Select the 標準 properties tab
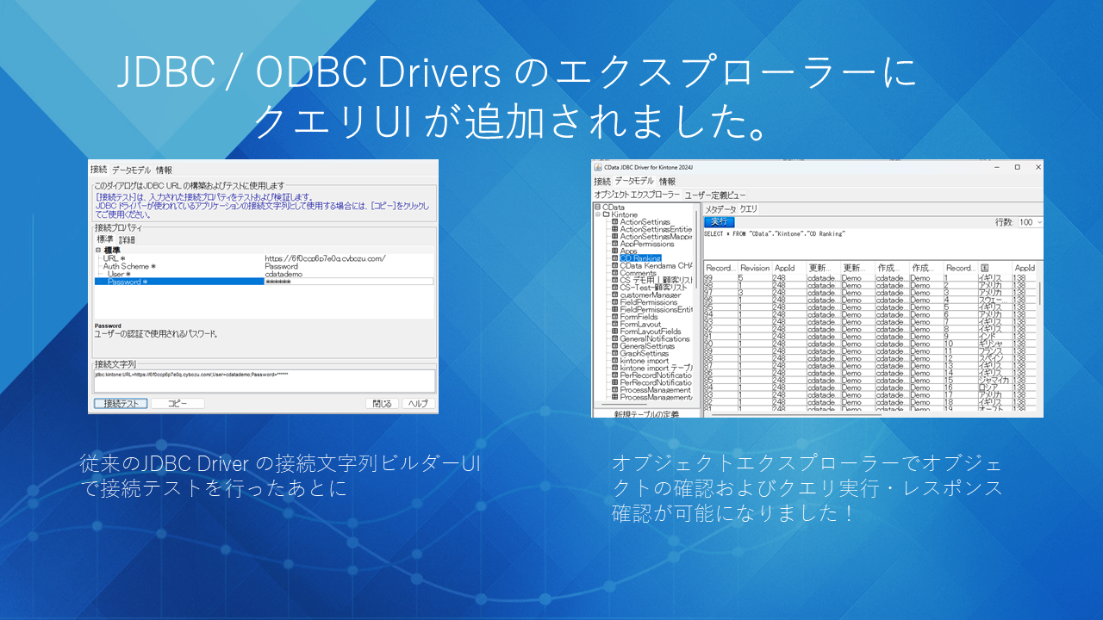Image resolution: width=1103 pixels, height=620 pixels. click(x=104, y=239)
